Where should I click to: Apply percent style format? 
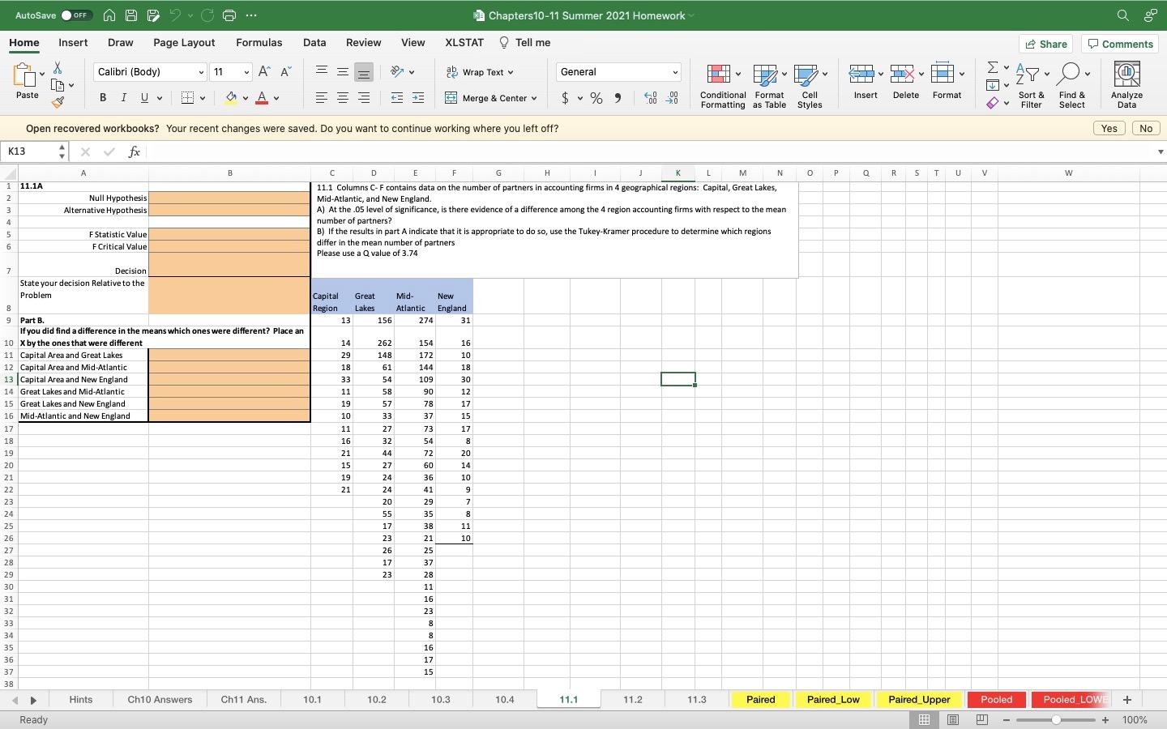(596, 98)
